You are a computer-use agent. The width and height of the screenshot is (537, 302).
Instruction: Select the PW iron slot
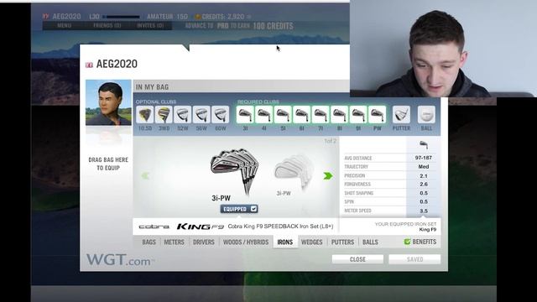pos(377,115)
